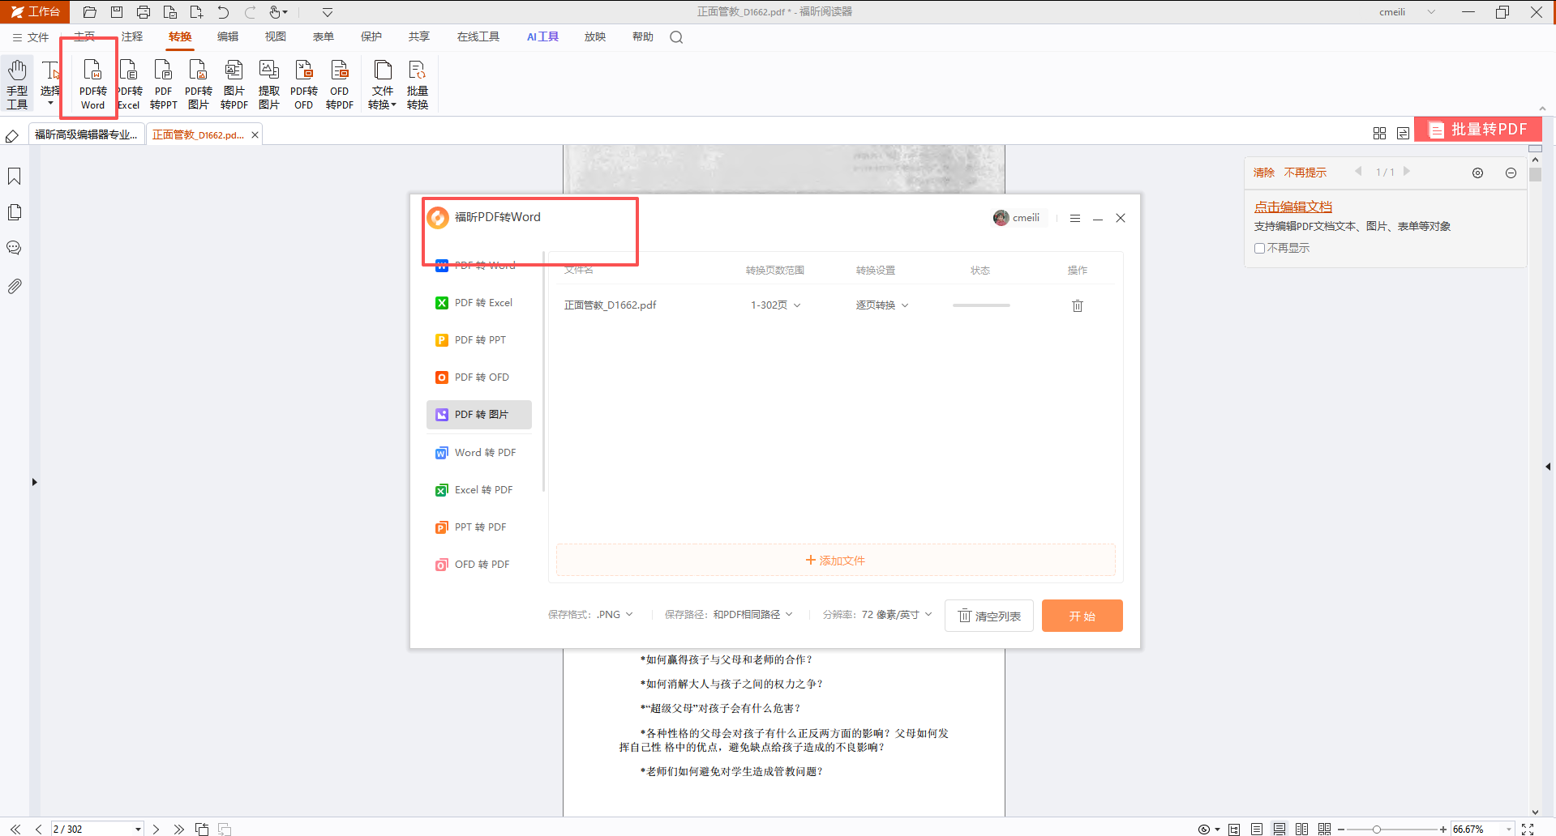Open the comments side panel

[x=15, y=248]
